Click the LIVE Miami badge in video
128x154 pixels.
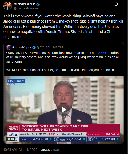pos(16,82)
